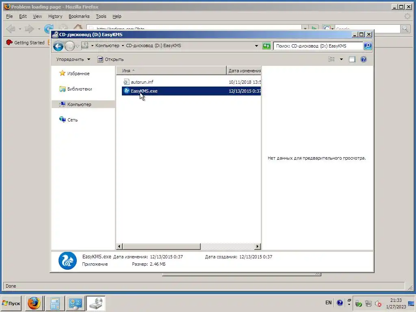
Task: Open the Firefox Help menu
Action: pos(117,16)
